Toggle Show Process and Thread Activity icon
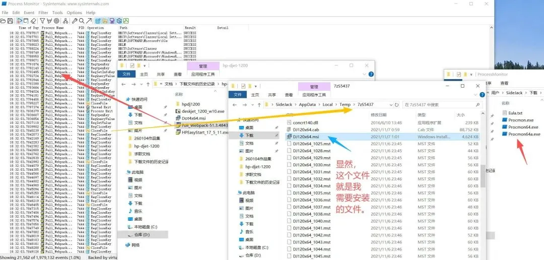544x260 pixels. tap(119, 21)
